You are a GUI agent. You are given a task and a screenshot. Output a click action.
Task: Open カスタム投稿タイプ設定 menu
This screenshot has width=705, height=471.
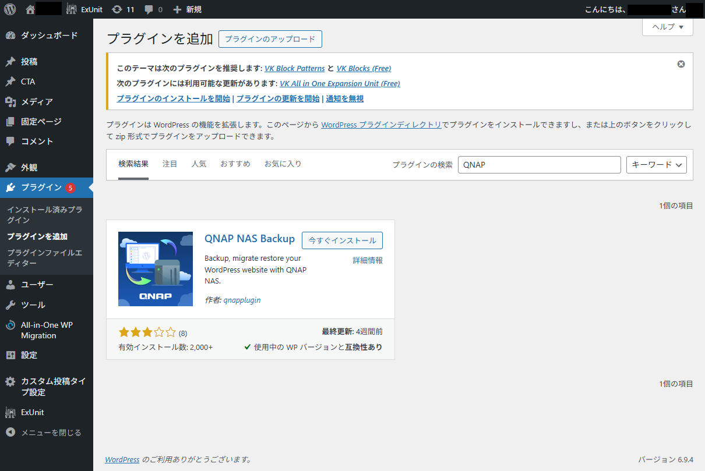pos(47,387)
